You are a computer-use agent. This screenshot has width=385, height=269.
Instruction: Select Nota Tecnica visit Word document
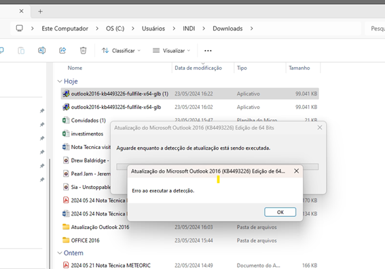pos(90,147)
